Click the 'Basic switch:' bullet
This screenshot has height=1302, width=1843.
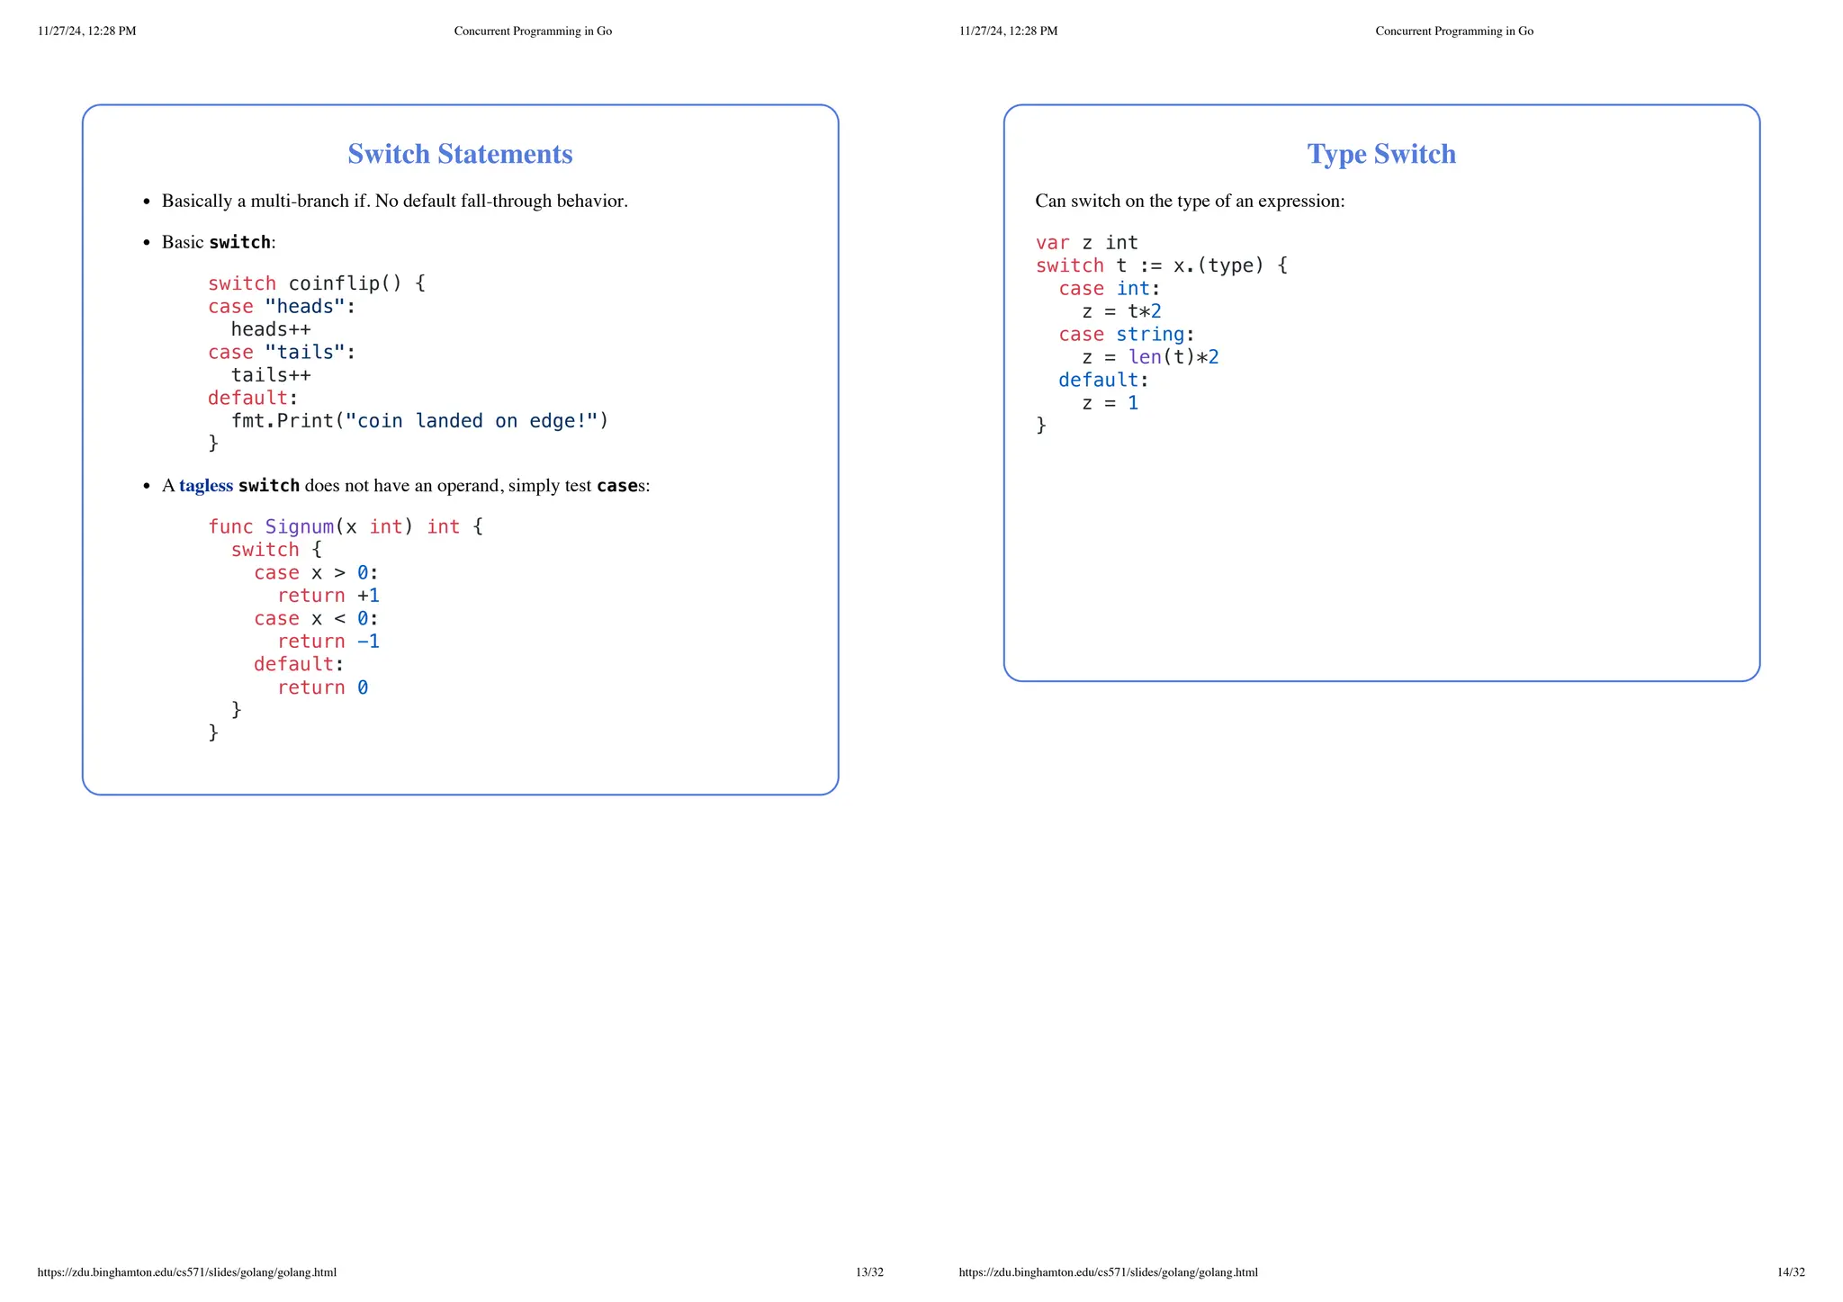pos(219,242)
